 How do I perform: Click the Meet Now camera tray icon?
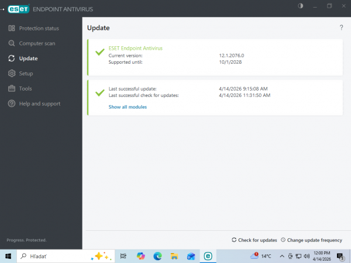point(290,256)
